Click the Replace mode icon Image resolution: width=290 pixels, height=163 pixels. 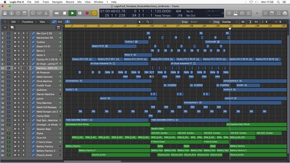pyautogui.click(x=229, y=13)
